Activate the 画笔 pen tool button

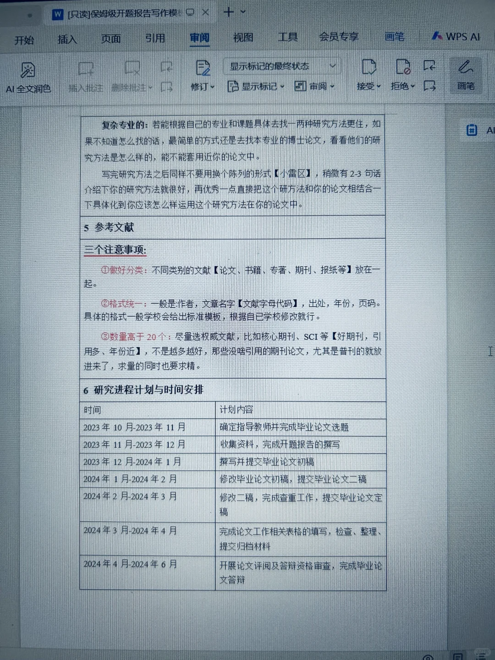(x=465, y=75)
